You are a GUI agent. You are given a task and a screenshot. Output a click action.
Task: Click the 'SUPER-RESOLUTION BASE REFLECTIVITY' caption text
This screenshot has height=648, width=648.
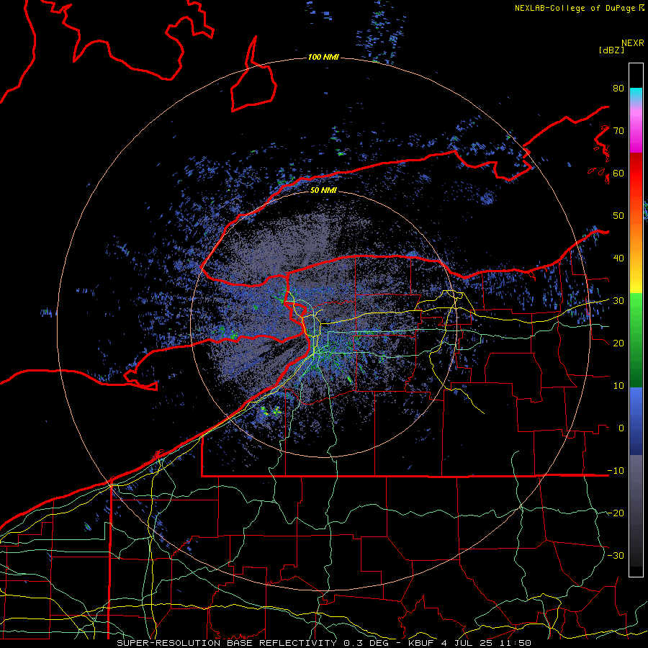pyautogui.click(x=227, y=643)
